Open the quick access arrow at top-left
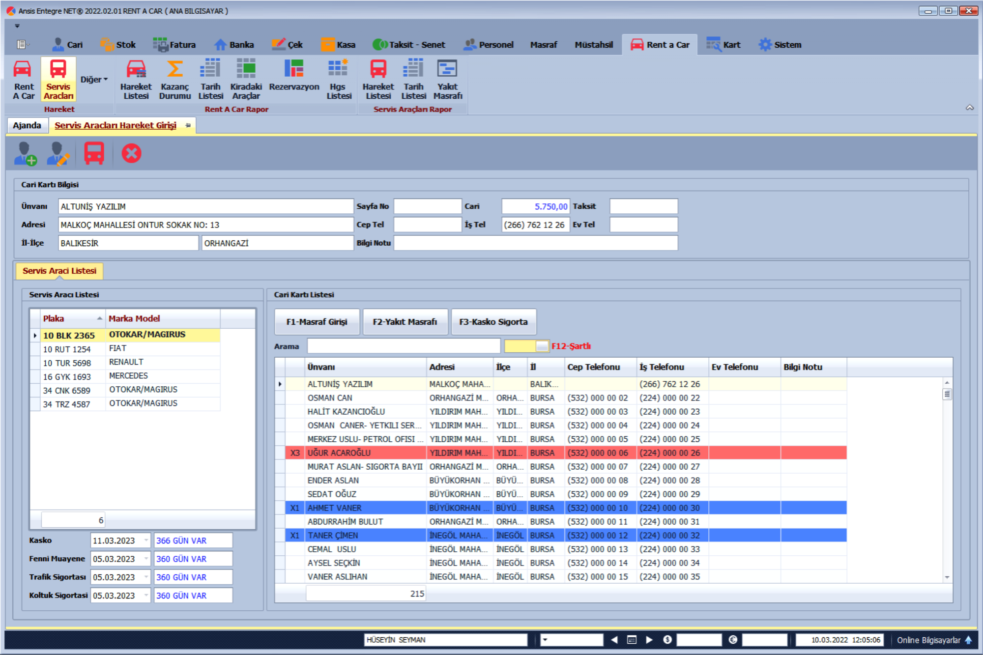This screenshot has width=983, height=655. pos(17,26)
